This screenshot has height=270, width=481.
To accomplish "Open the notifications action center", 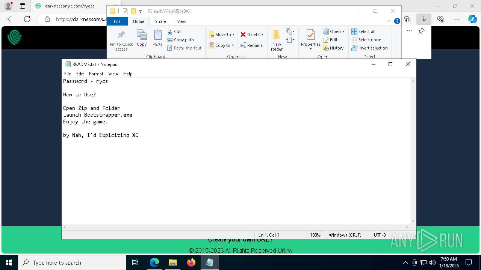I will (469, 262).
